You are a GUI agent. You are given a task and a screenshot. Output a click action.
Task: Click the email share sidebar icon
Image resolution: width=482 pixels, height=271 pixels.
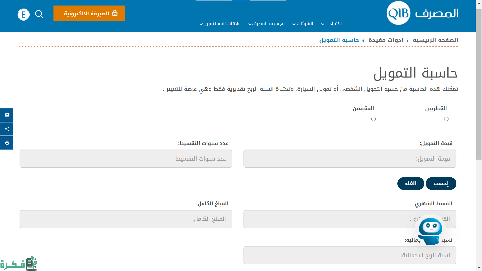coord(7,115)
